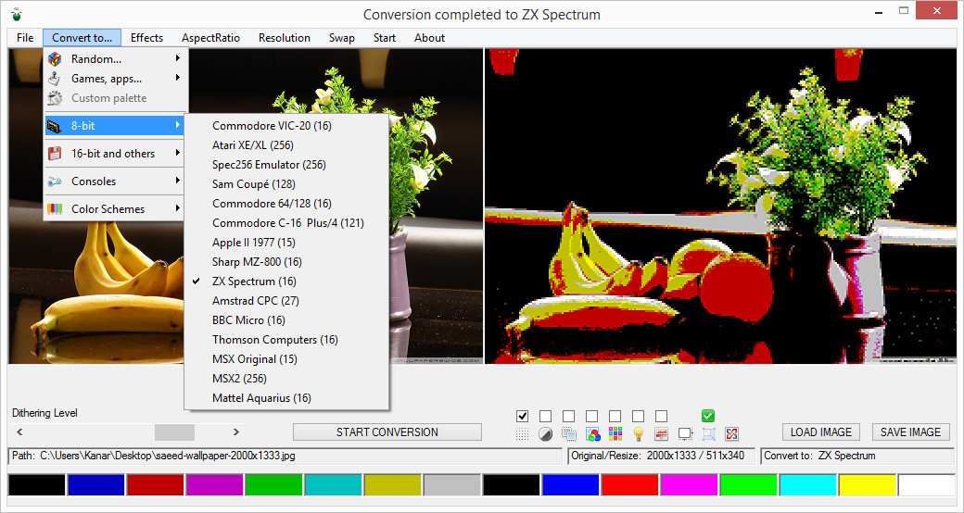Click the 8-bit submenu entry
The width and height of the screenshot is (964, 513).
116,126
